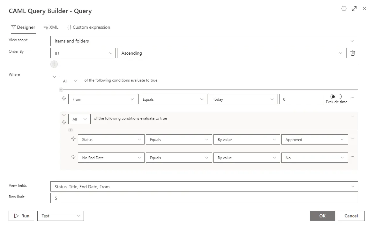Expand the dialog using the diagonal arrow icon

(354, 9)
